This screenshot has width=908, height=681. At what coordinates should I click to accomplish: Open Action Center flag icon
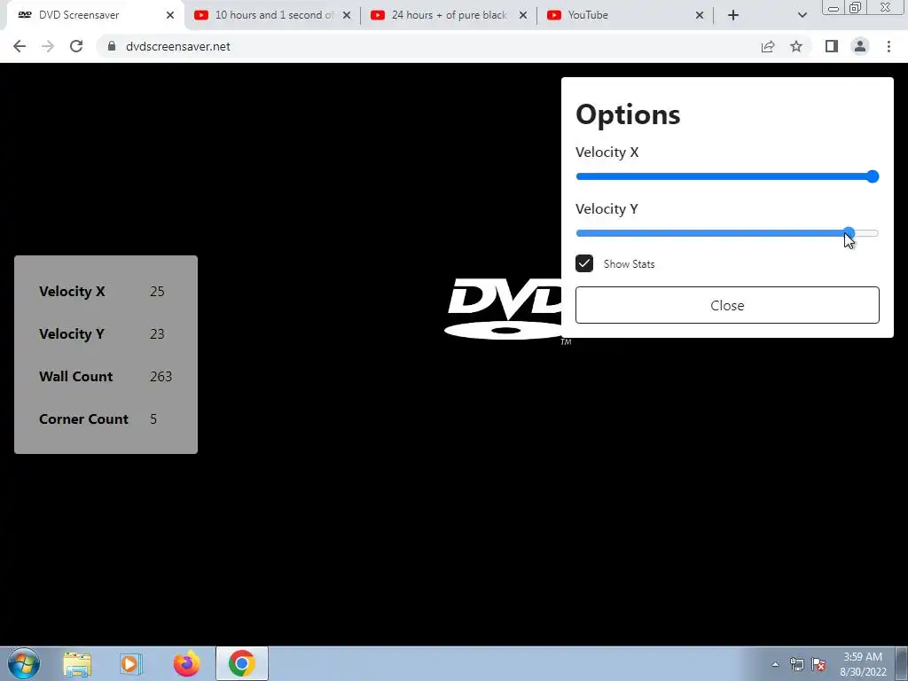[818, 664]
